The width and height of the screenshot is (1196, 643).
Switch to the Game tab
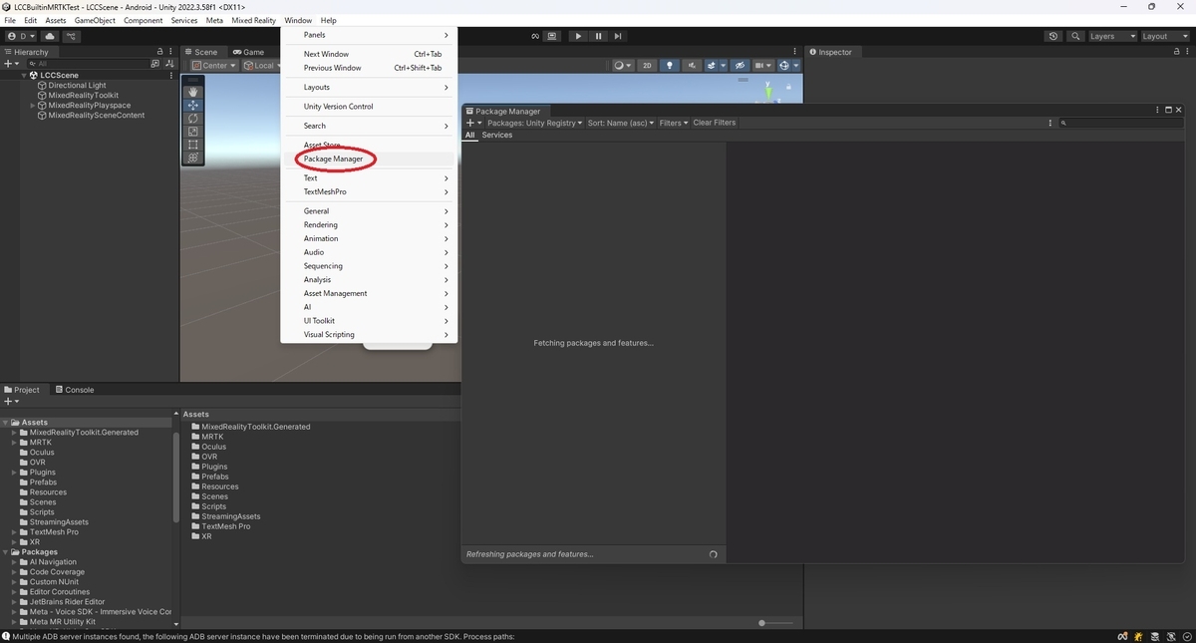tap(249, 52)
